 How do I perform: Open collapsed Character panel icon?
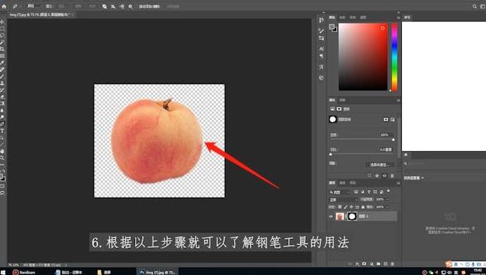[322, 49]
